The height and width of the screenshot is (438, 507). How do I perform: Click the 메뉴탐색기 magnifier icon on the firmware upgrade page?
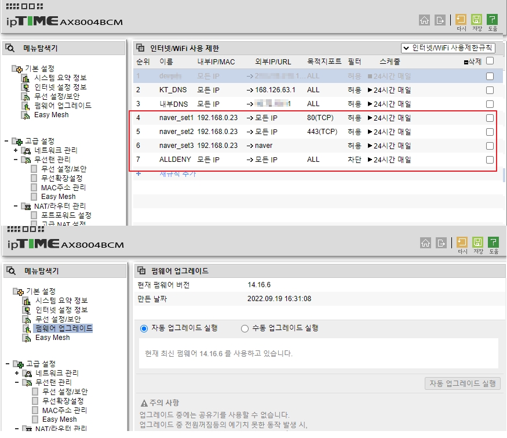11,271
